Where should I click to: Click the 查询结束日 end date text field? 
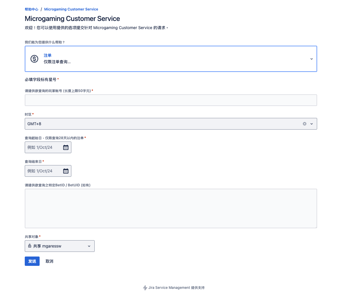[x=44, y=171]
